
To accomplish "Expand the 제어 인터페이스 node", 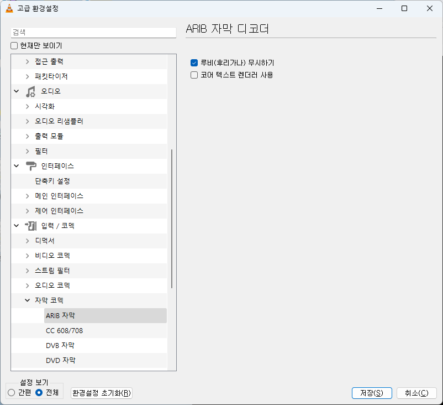I will [x=28, y=211].
